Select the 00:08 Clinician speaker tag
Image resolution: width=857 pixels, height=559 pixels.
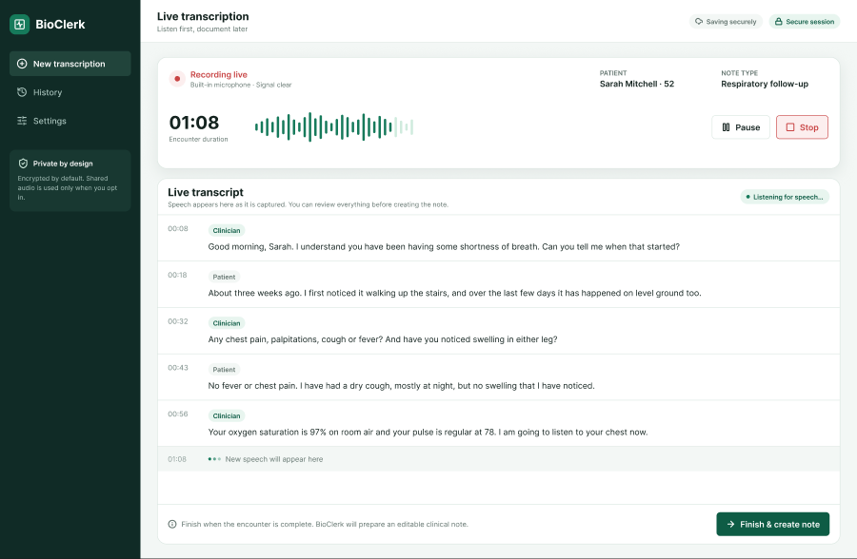[227, 230]
